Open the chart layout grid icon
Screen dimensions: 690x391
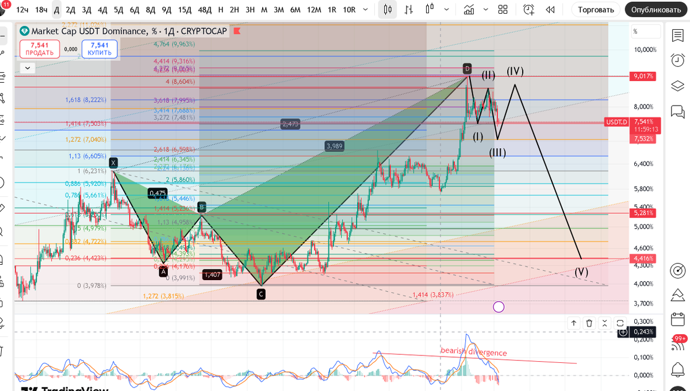pos(503,9)
